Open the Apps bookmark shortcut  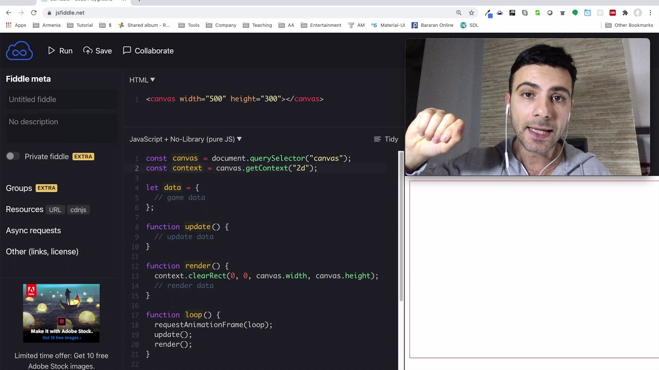16,25
